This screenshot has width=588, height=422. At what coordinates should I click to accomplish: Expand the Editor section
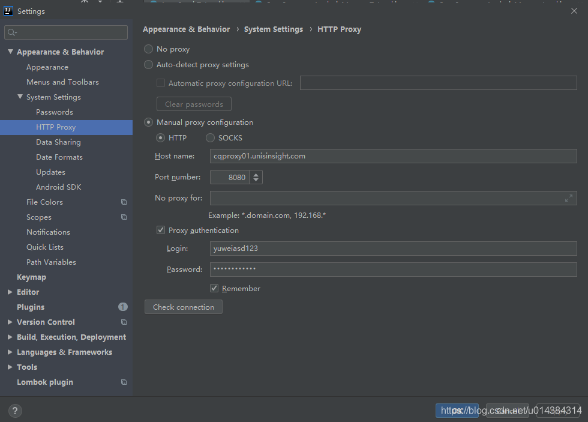10,292
